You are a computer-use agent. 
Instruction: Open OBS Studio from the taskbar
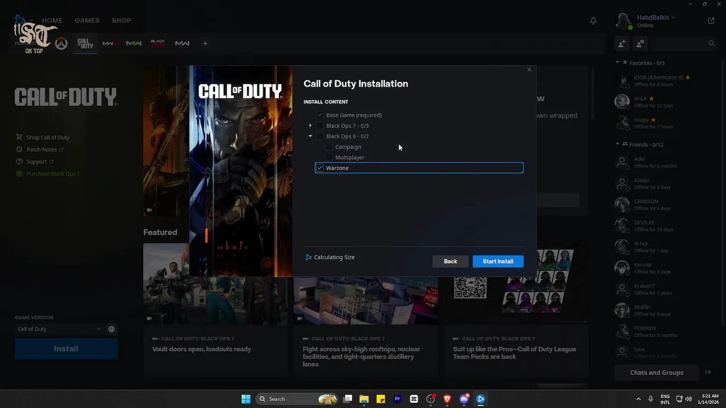[x=430, y=399]
